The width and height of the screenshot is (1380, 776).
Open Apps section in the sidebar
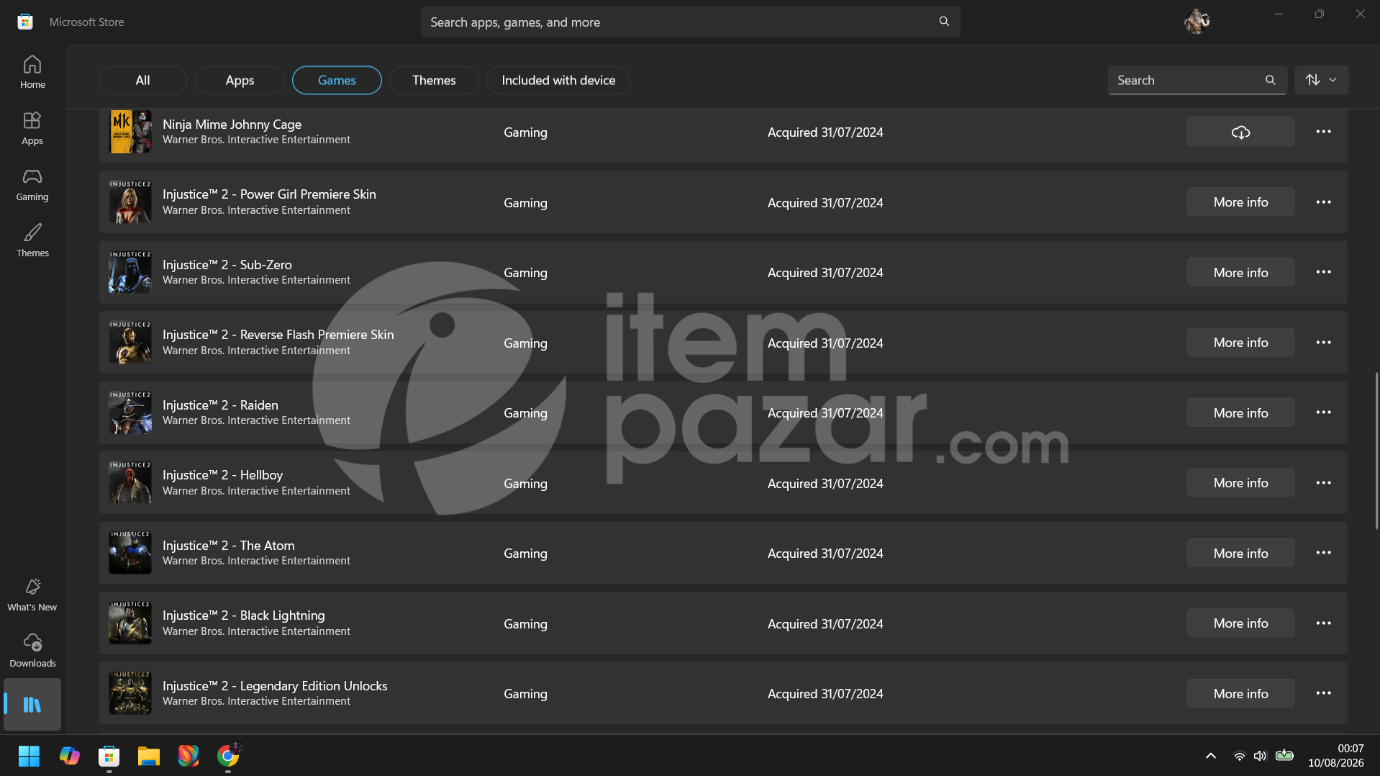coord(32,128)
